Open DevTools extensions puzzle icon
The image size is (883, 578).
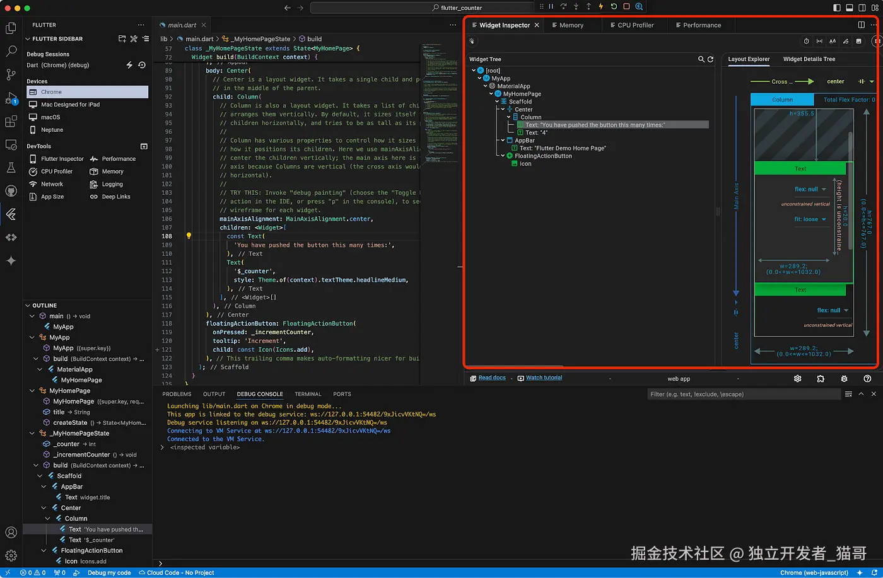[821, 379]
